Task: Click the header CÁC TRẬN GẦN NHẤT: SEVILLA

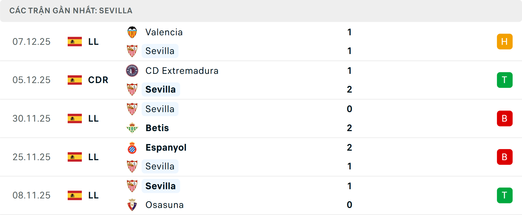Action: [x=71, y=11]
